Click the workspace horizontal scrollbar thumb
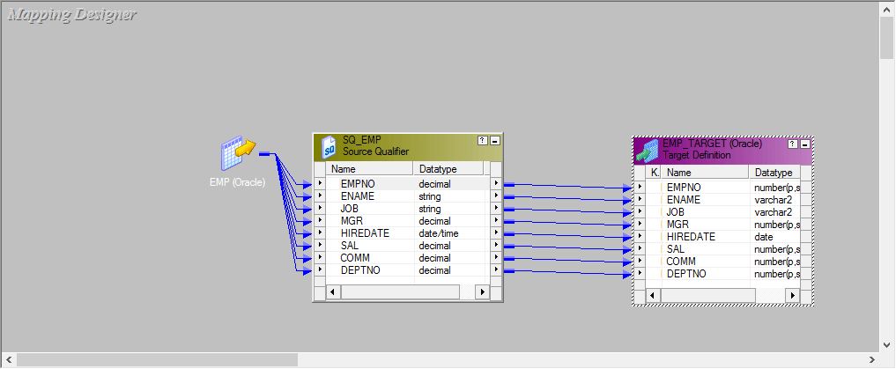Screen dimensions: 896x369 coord(157,359)
